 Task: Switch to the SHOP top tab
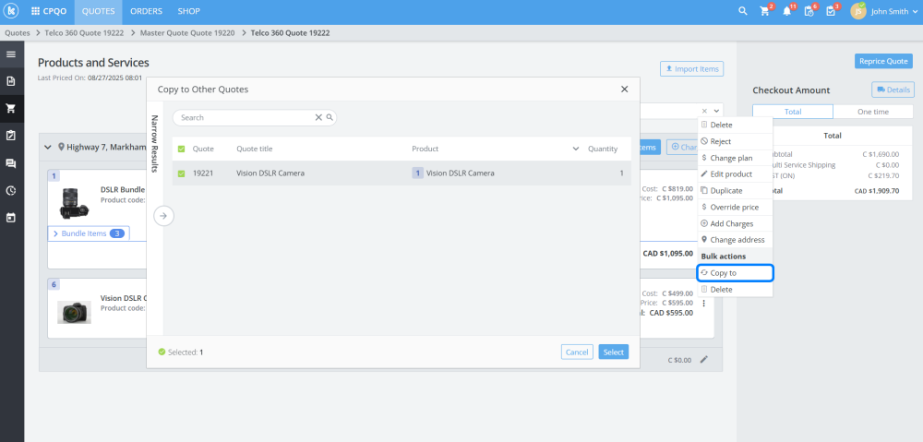[x=188, y=11]
